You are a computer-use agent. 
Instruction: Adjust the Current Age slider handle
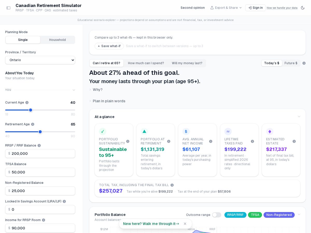pyautogui.click(x=31, y=110)
